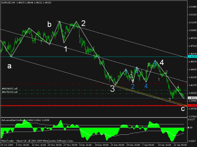Click price axis value 1.42175
The height and width of the screenshot is (147, 197).
[193, 85]
